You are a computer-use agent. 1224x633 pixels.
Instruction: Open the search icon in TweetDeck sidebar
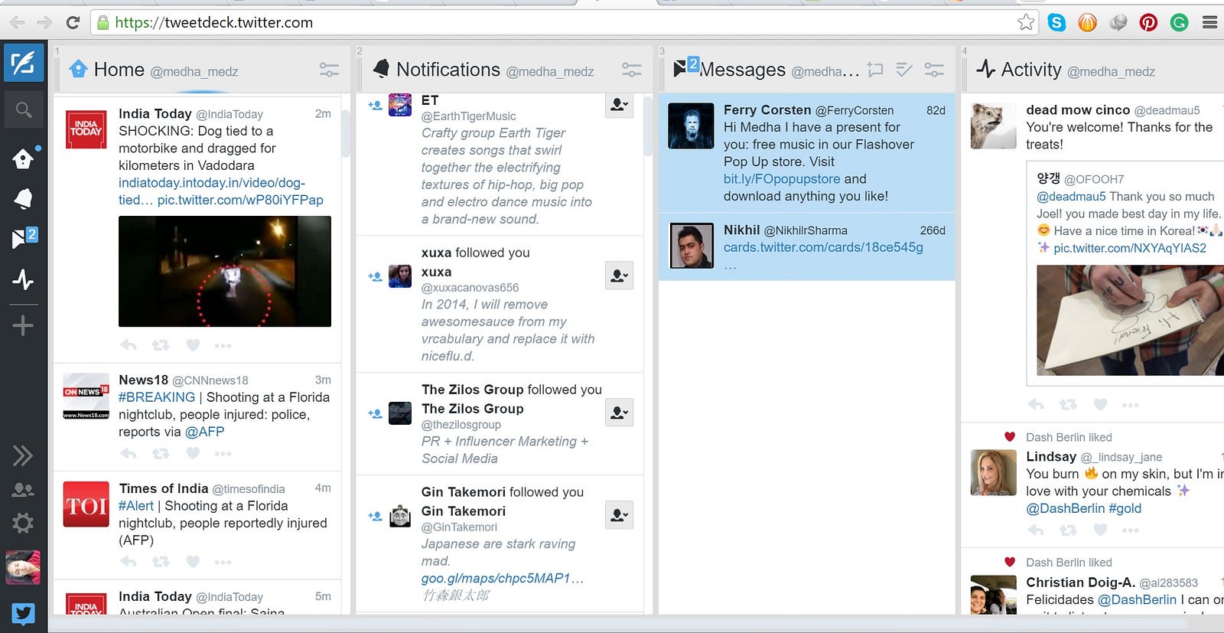[24, 110]
